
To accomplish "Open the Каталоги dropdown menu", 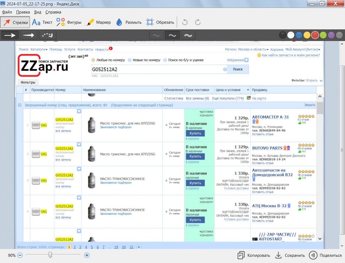I will (x=39, y=49).
